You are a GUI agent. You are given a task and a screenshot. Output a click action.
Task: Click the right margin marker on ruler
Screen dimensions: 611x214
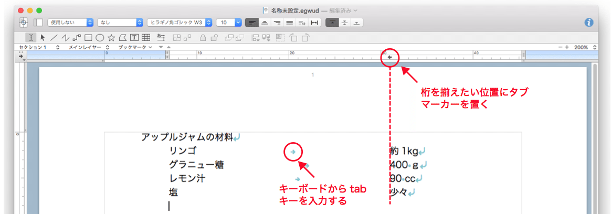click(x=524, y=55)
